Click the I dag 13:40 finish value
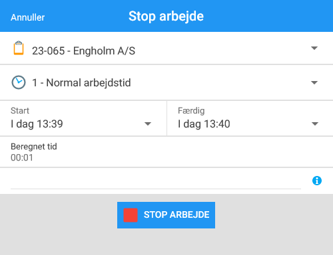 pos(204,124)
